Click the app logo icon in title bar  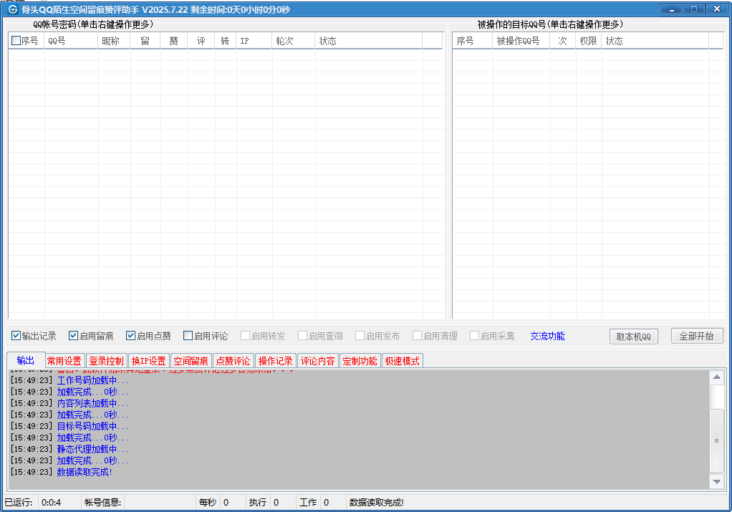coord(13,9)
